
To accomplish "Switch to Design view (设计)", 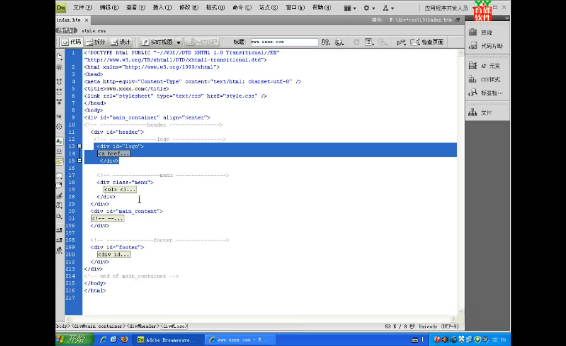I will [120, 42].
